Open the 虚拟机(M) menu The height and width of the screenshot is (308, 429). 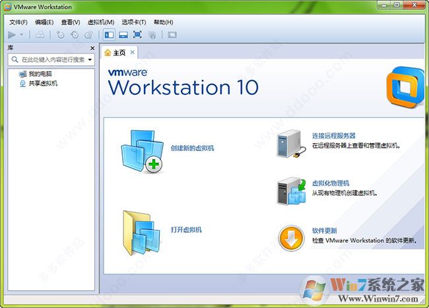(x=100, y=22)
